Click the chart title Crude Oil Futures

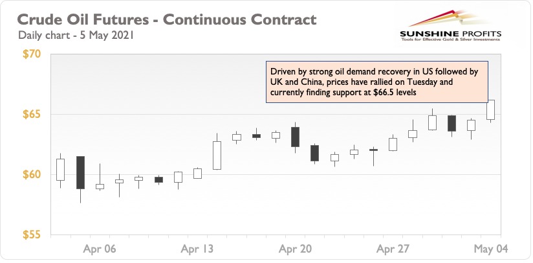pyautogui.click(x=167, y=19)
